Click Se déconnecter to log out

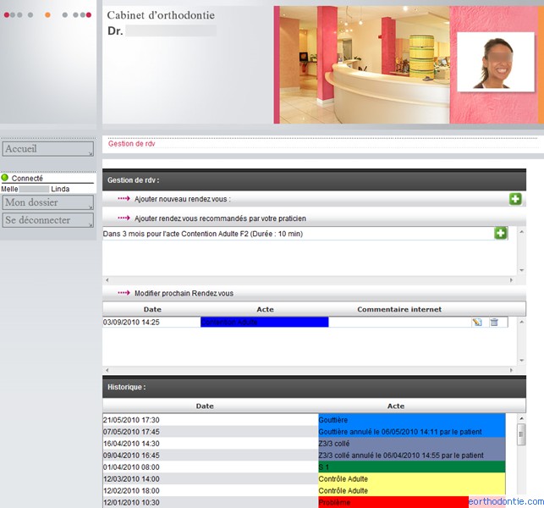(x=48, y=220)
